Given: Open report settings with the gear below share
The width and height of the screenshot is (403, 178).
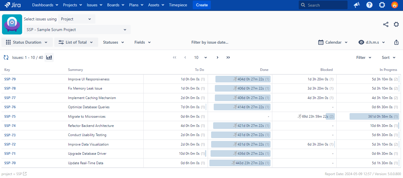Looking at the screenshot, I should click(396, 24).
